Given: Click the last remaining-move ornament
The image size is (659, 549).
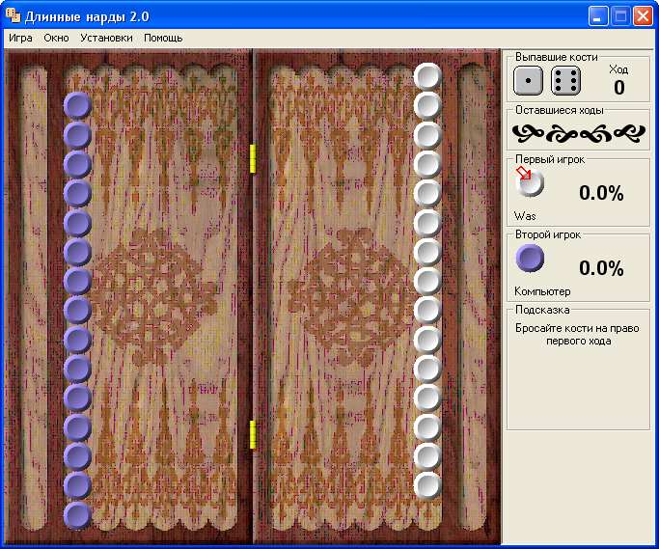Looking at the screenshot, I should [630, 133].
